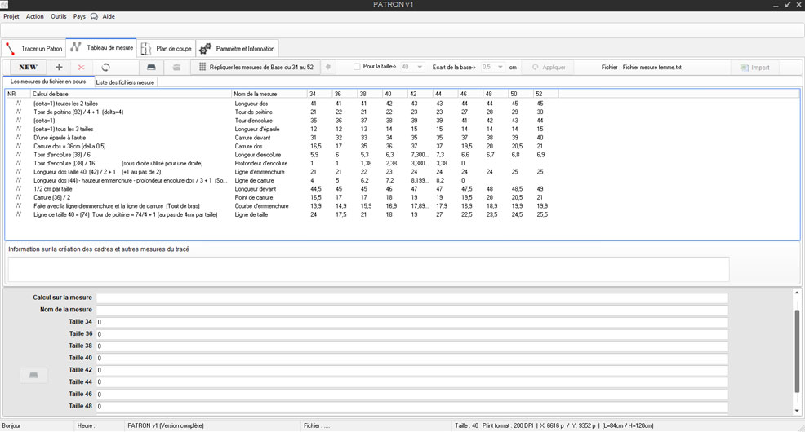Open Paramètre et Information tab
The image size is (805, 432).
[238, 49]
